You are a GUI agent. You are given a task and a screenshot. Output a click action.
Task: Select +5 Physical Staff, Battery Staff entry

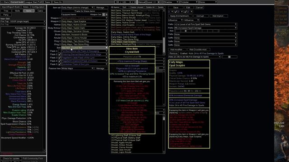pos(126,138)
